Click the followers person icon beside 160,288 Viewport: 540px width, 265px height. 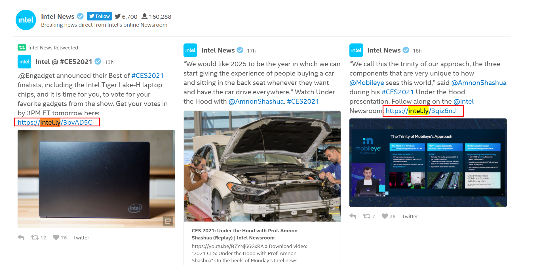(x=145, y=16)
